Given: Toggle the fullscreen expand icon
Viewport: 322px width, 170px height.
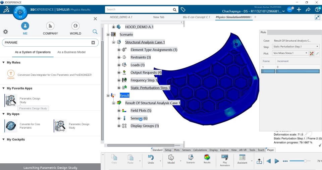Looking at the screenshot, I should click(x=317, y=17).
